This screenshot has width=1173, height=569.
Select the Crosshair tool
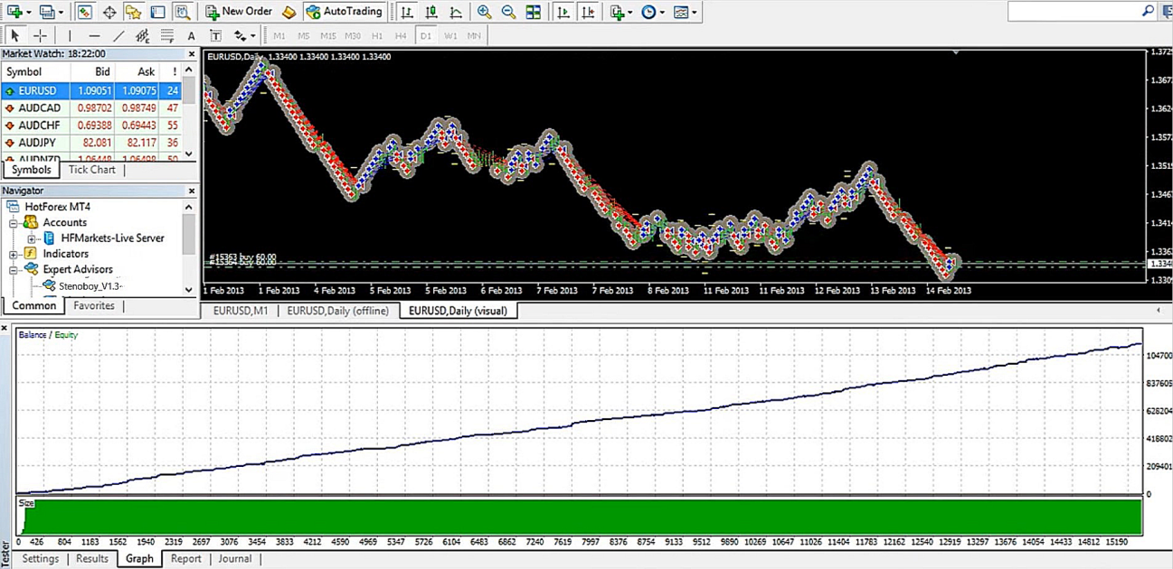(x=40, y=36)
